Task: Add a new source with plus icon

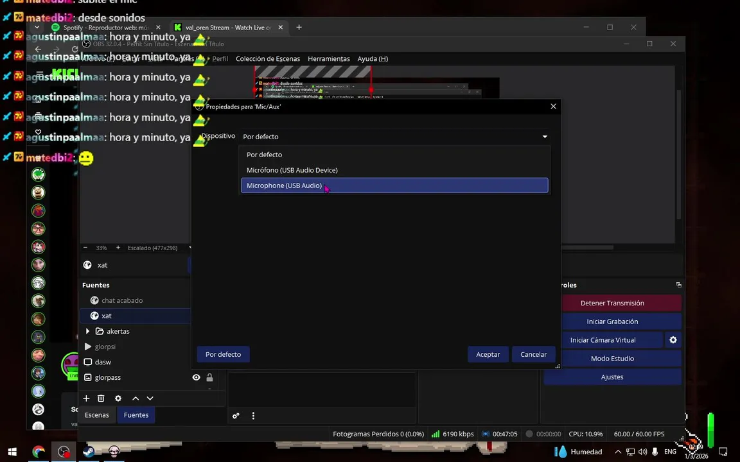Action: click(86, 398)
